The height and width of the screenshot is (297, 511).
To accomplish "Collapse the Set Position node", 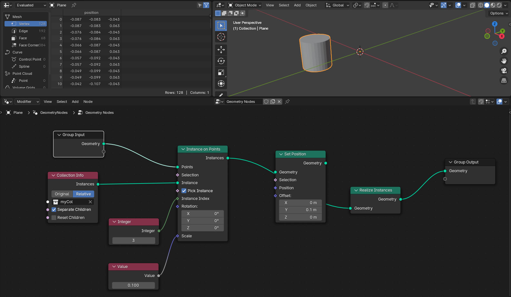I will pos(281,154).
